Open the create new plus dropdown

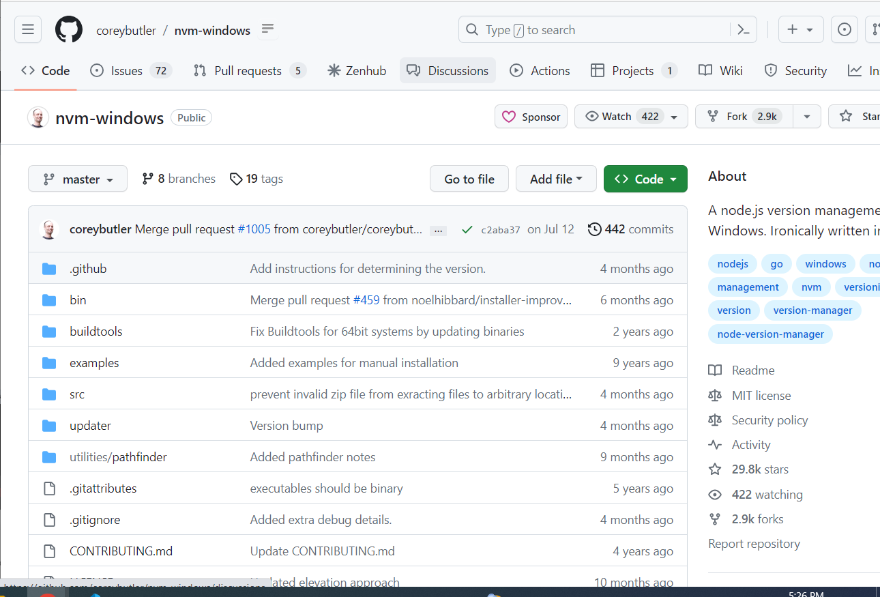point(801,30)
